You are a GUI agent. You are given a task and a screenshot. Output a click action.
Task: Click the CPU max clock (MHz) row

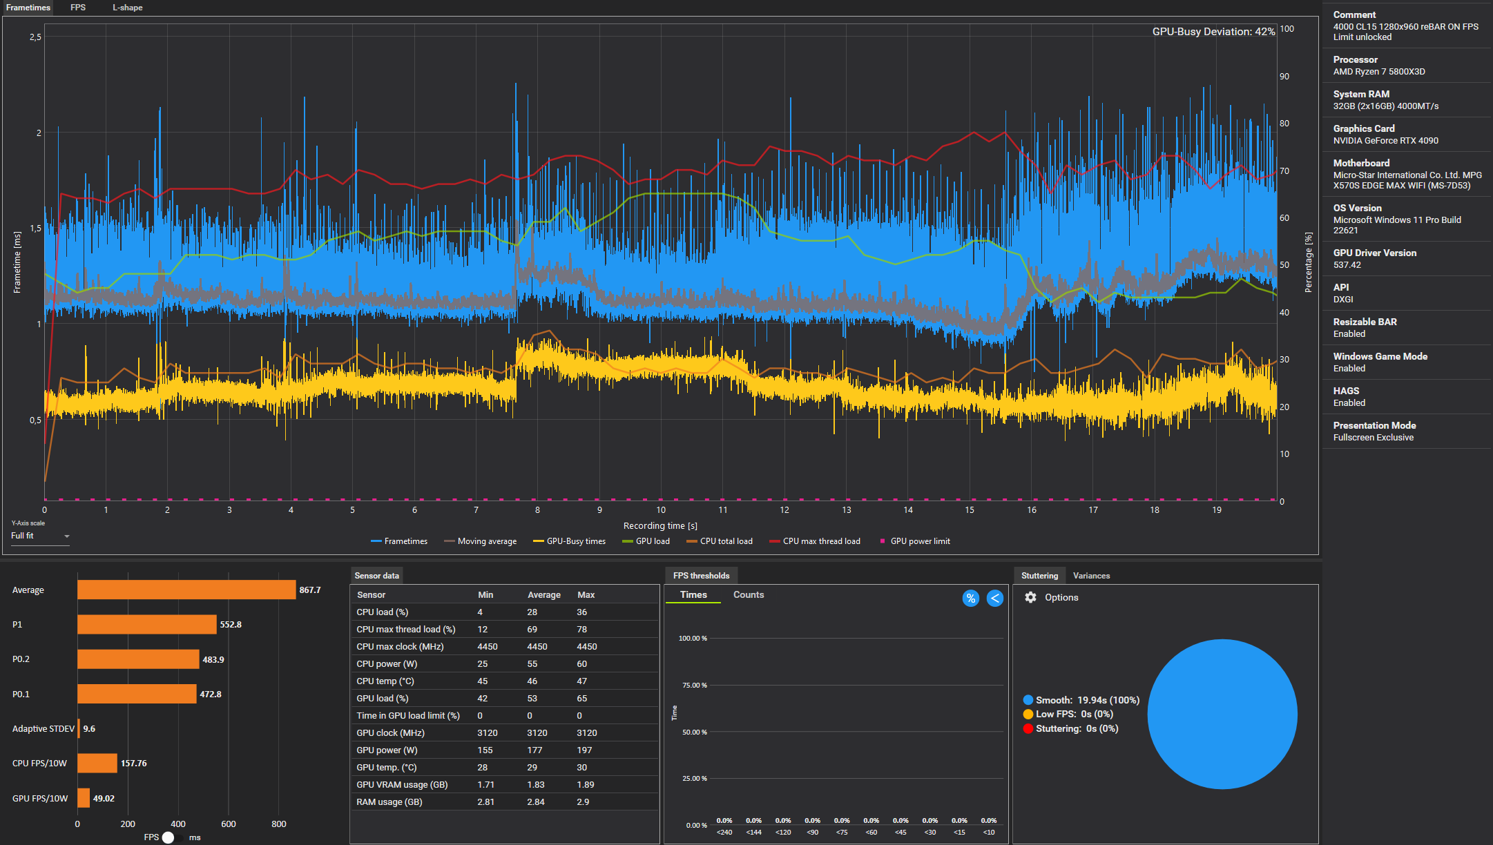coord(505,646)
